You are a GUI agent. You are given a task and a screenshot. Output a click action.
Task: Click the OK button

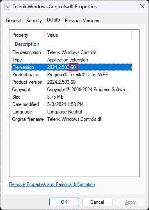64,202
